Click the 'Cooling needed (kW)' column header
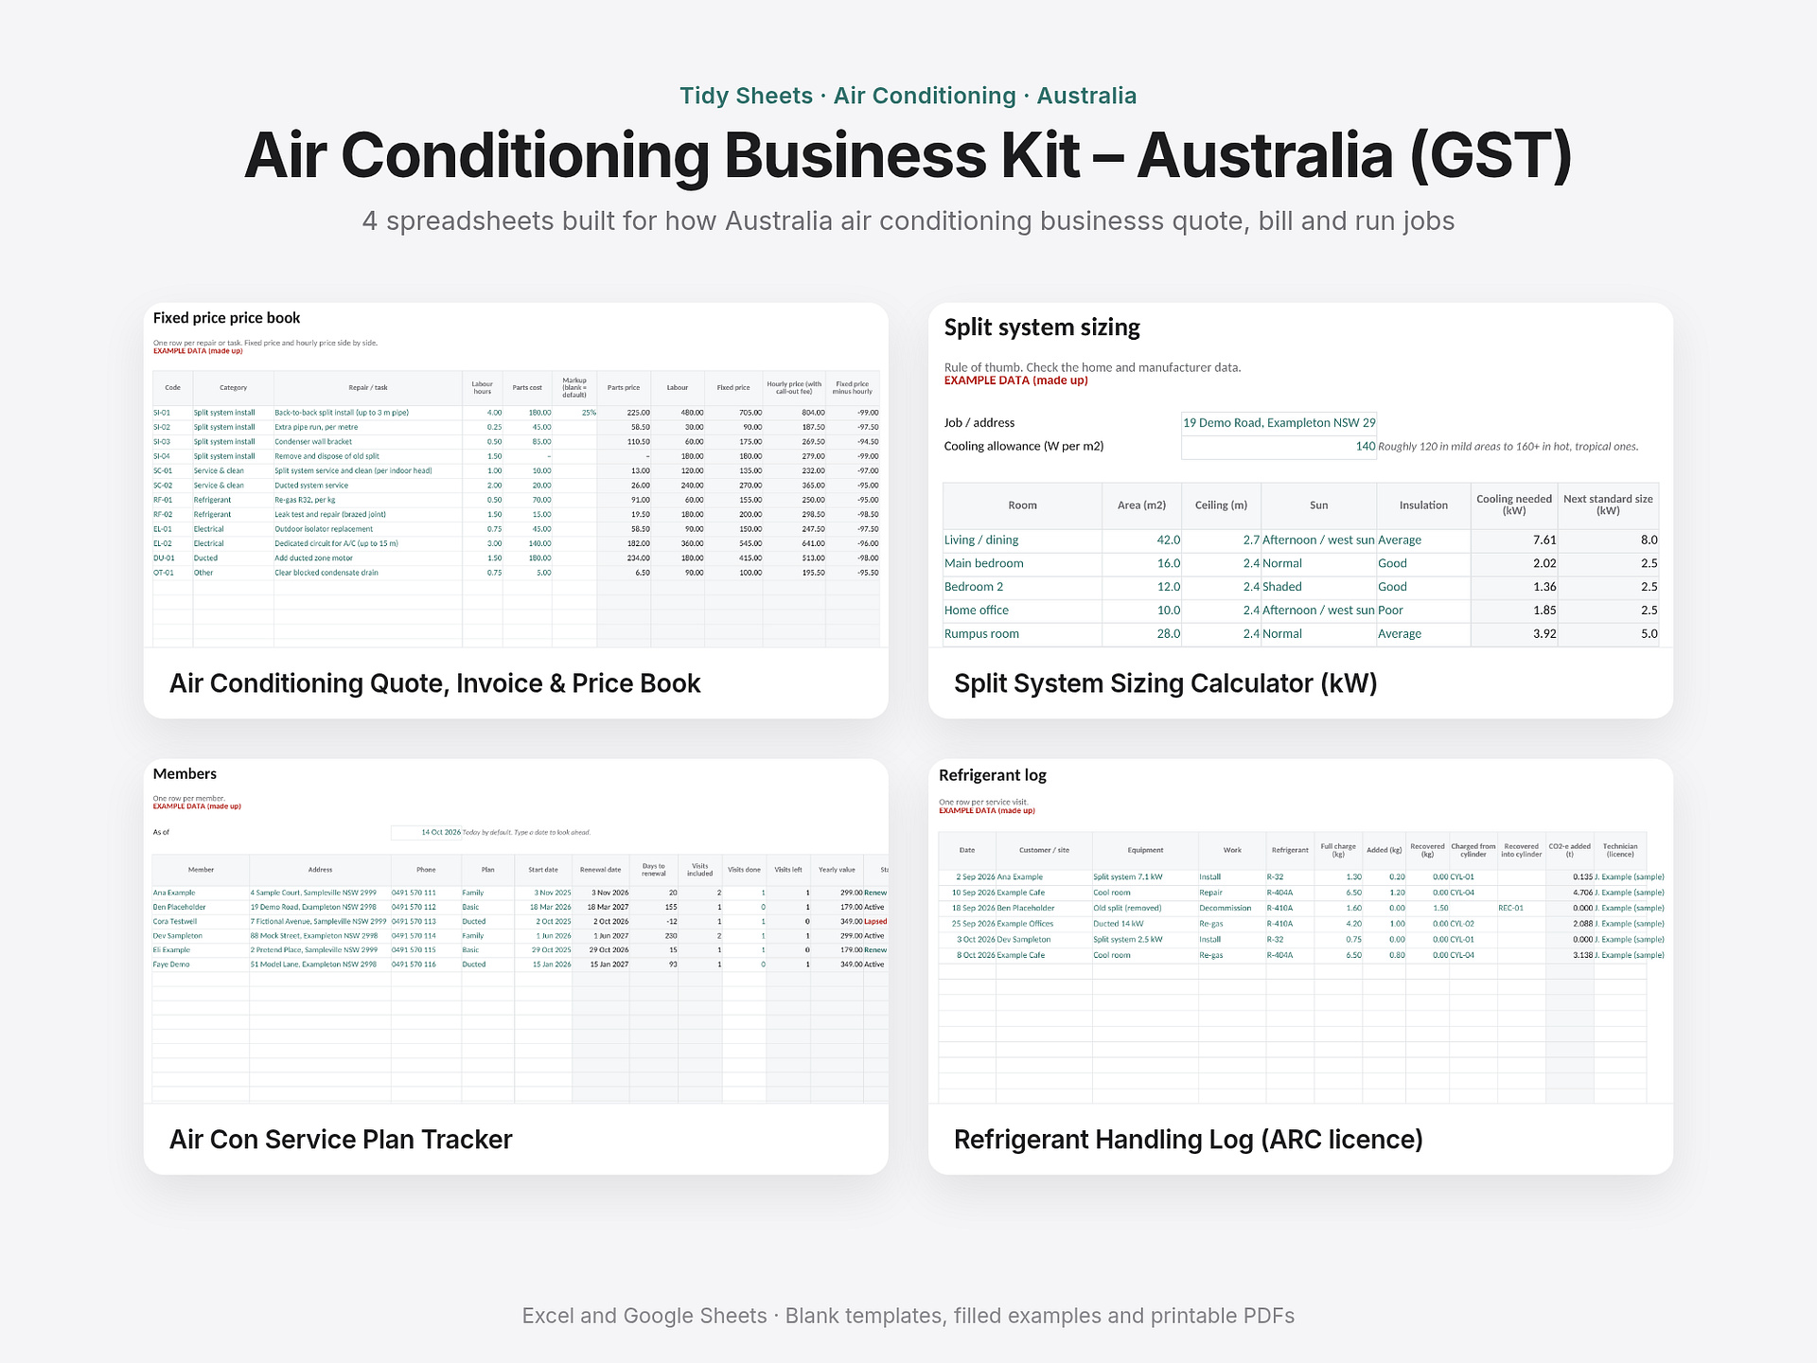 (x=1514, y=505)
